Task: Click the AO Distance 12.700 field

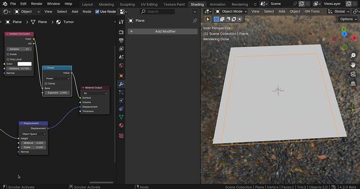Action: pos(19,69)
